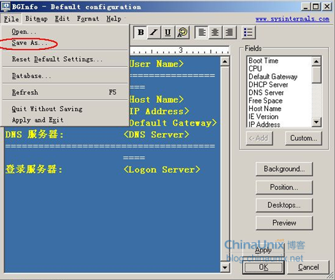Toggle Italic formatting button
335x280 pixels.
point(154,33)
